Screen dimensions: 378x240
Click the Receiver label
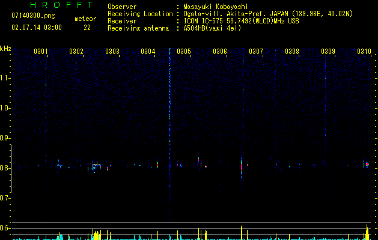coord(122,21)
